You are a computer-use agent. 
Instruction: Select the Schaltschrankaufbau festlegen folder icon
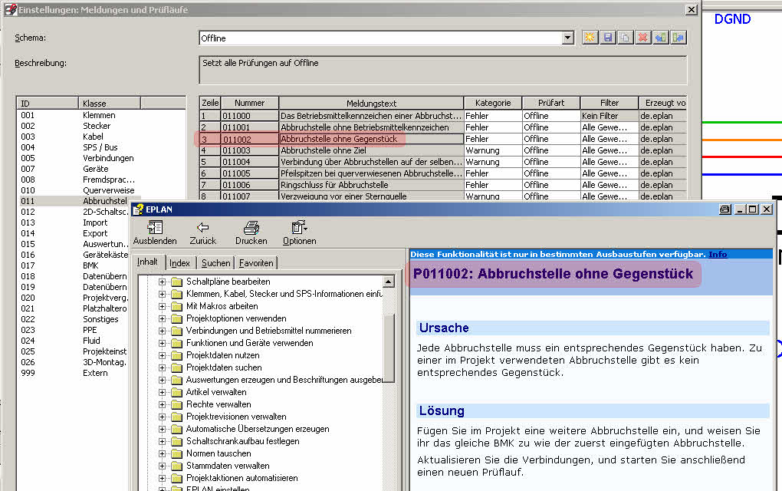(177, 442)
